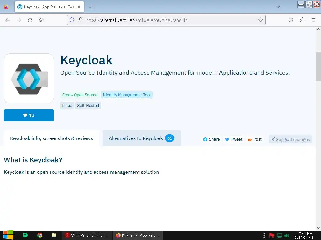Open the Windows Start menu

pos(8,235)
